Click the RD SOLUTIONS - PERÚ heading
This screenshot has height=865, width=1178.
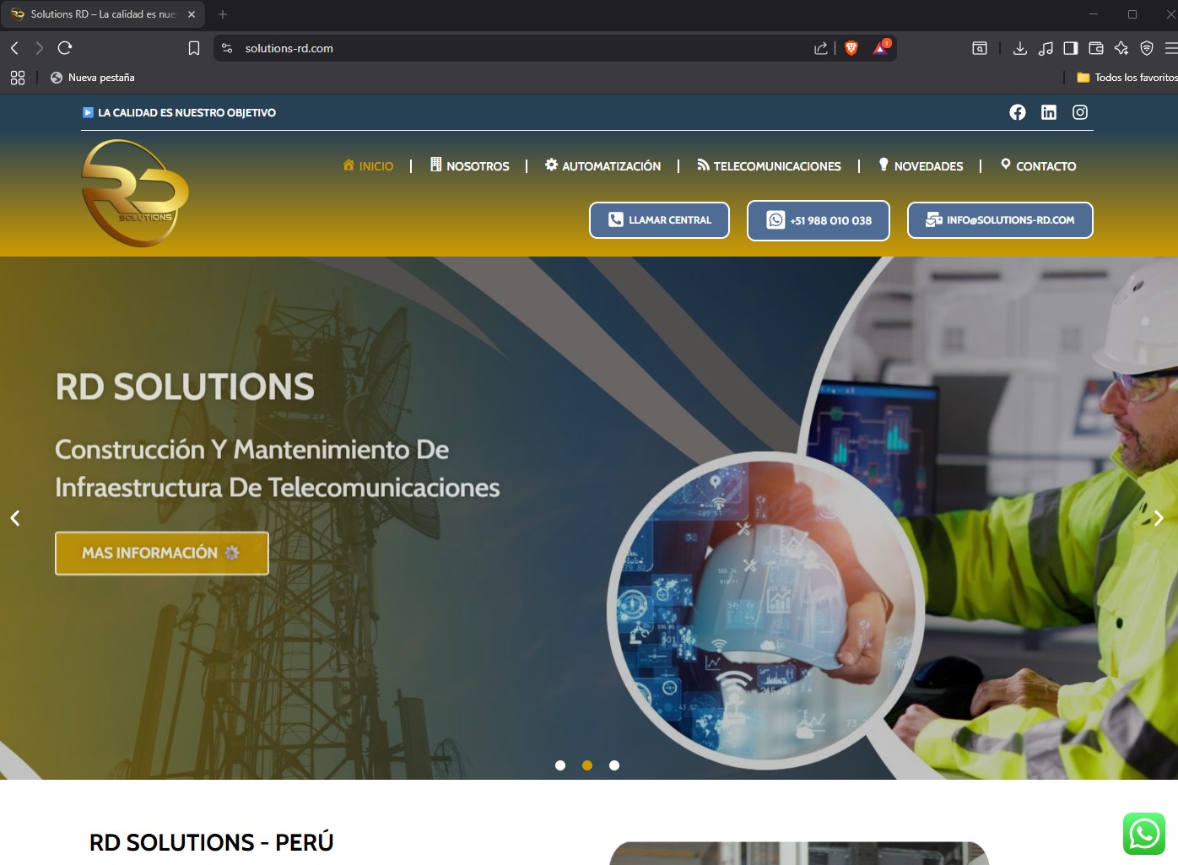212,842
